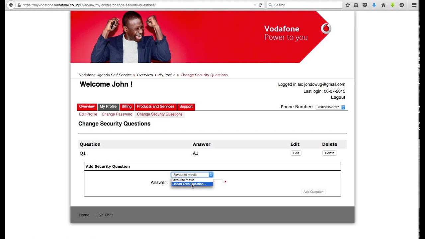Image resolution: width=425 pixels, height=239 pixels.
Task: Open the Billing tab
Action: point(127,107)
